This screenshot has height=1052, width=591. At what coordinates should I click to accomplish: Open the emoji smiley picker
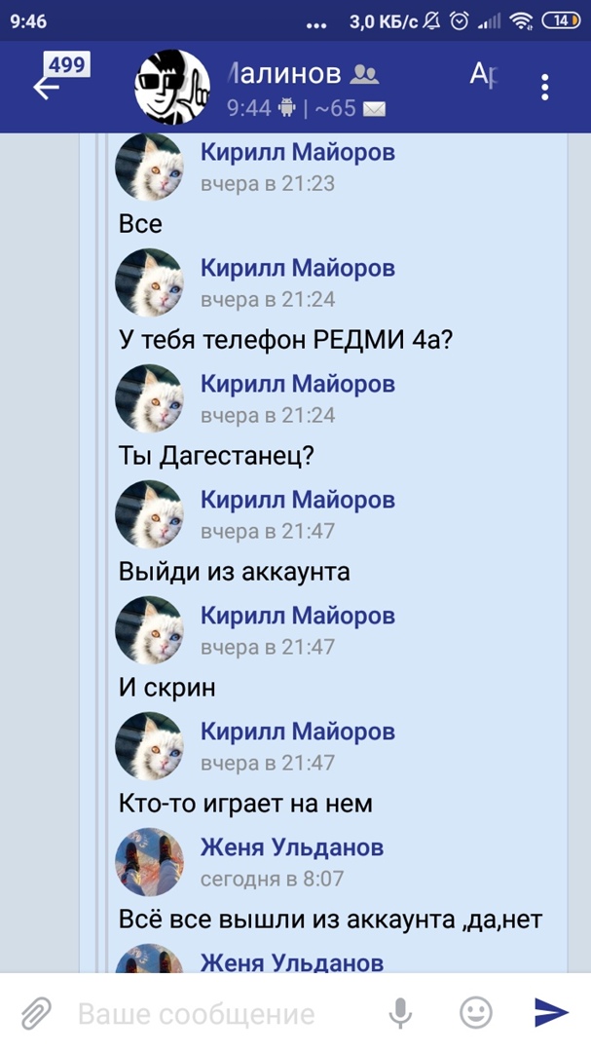[x=475, y=1012]
